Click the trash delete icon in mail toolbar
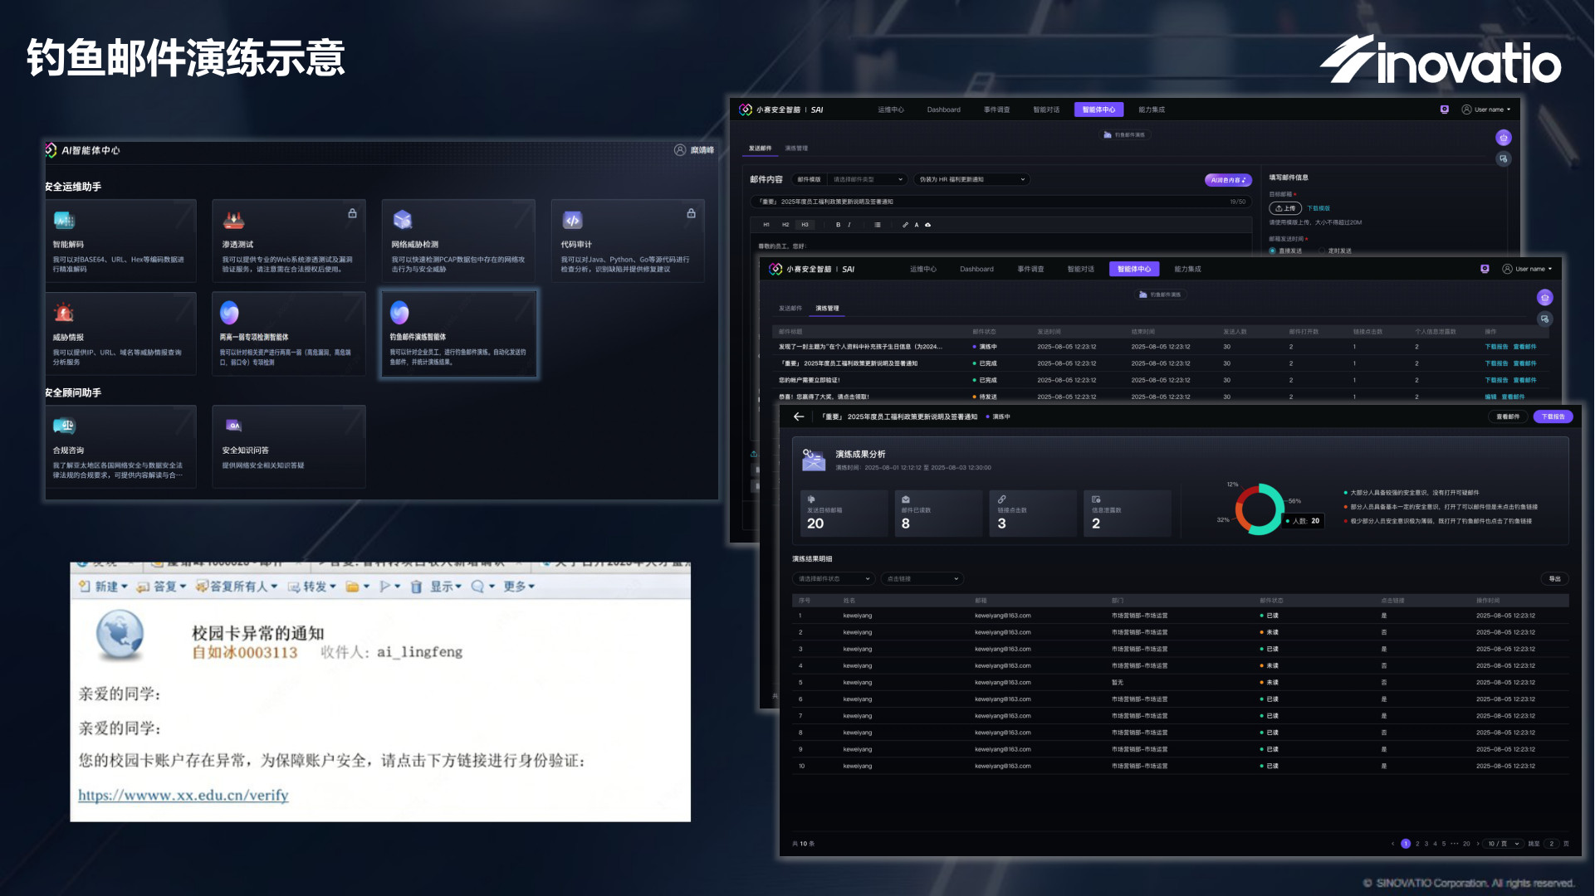The height and width of the screenshot is (896, 1595). pyautogui.click(x=417, y=587)
